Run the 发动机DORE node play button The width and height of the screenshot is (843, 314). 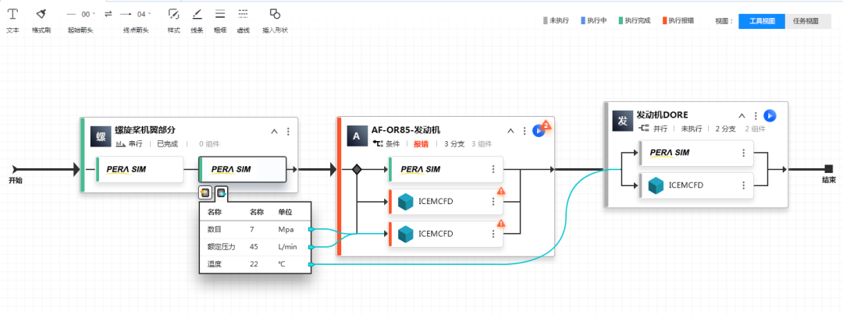click(x=770, y=115)
